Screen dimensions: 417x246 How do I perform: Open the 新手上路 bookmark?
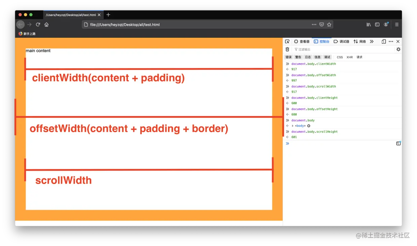pos(27,34)
